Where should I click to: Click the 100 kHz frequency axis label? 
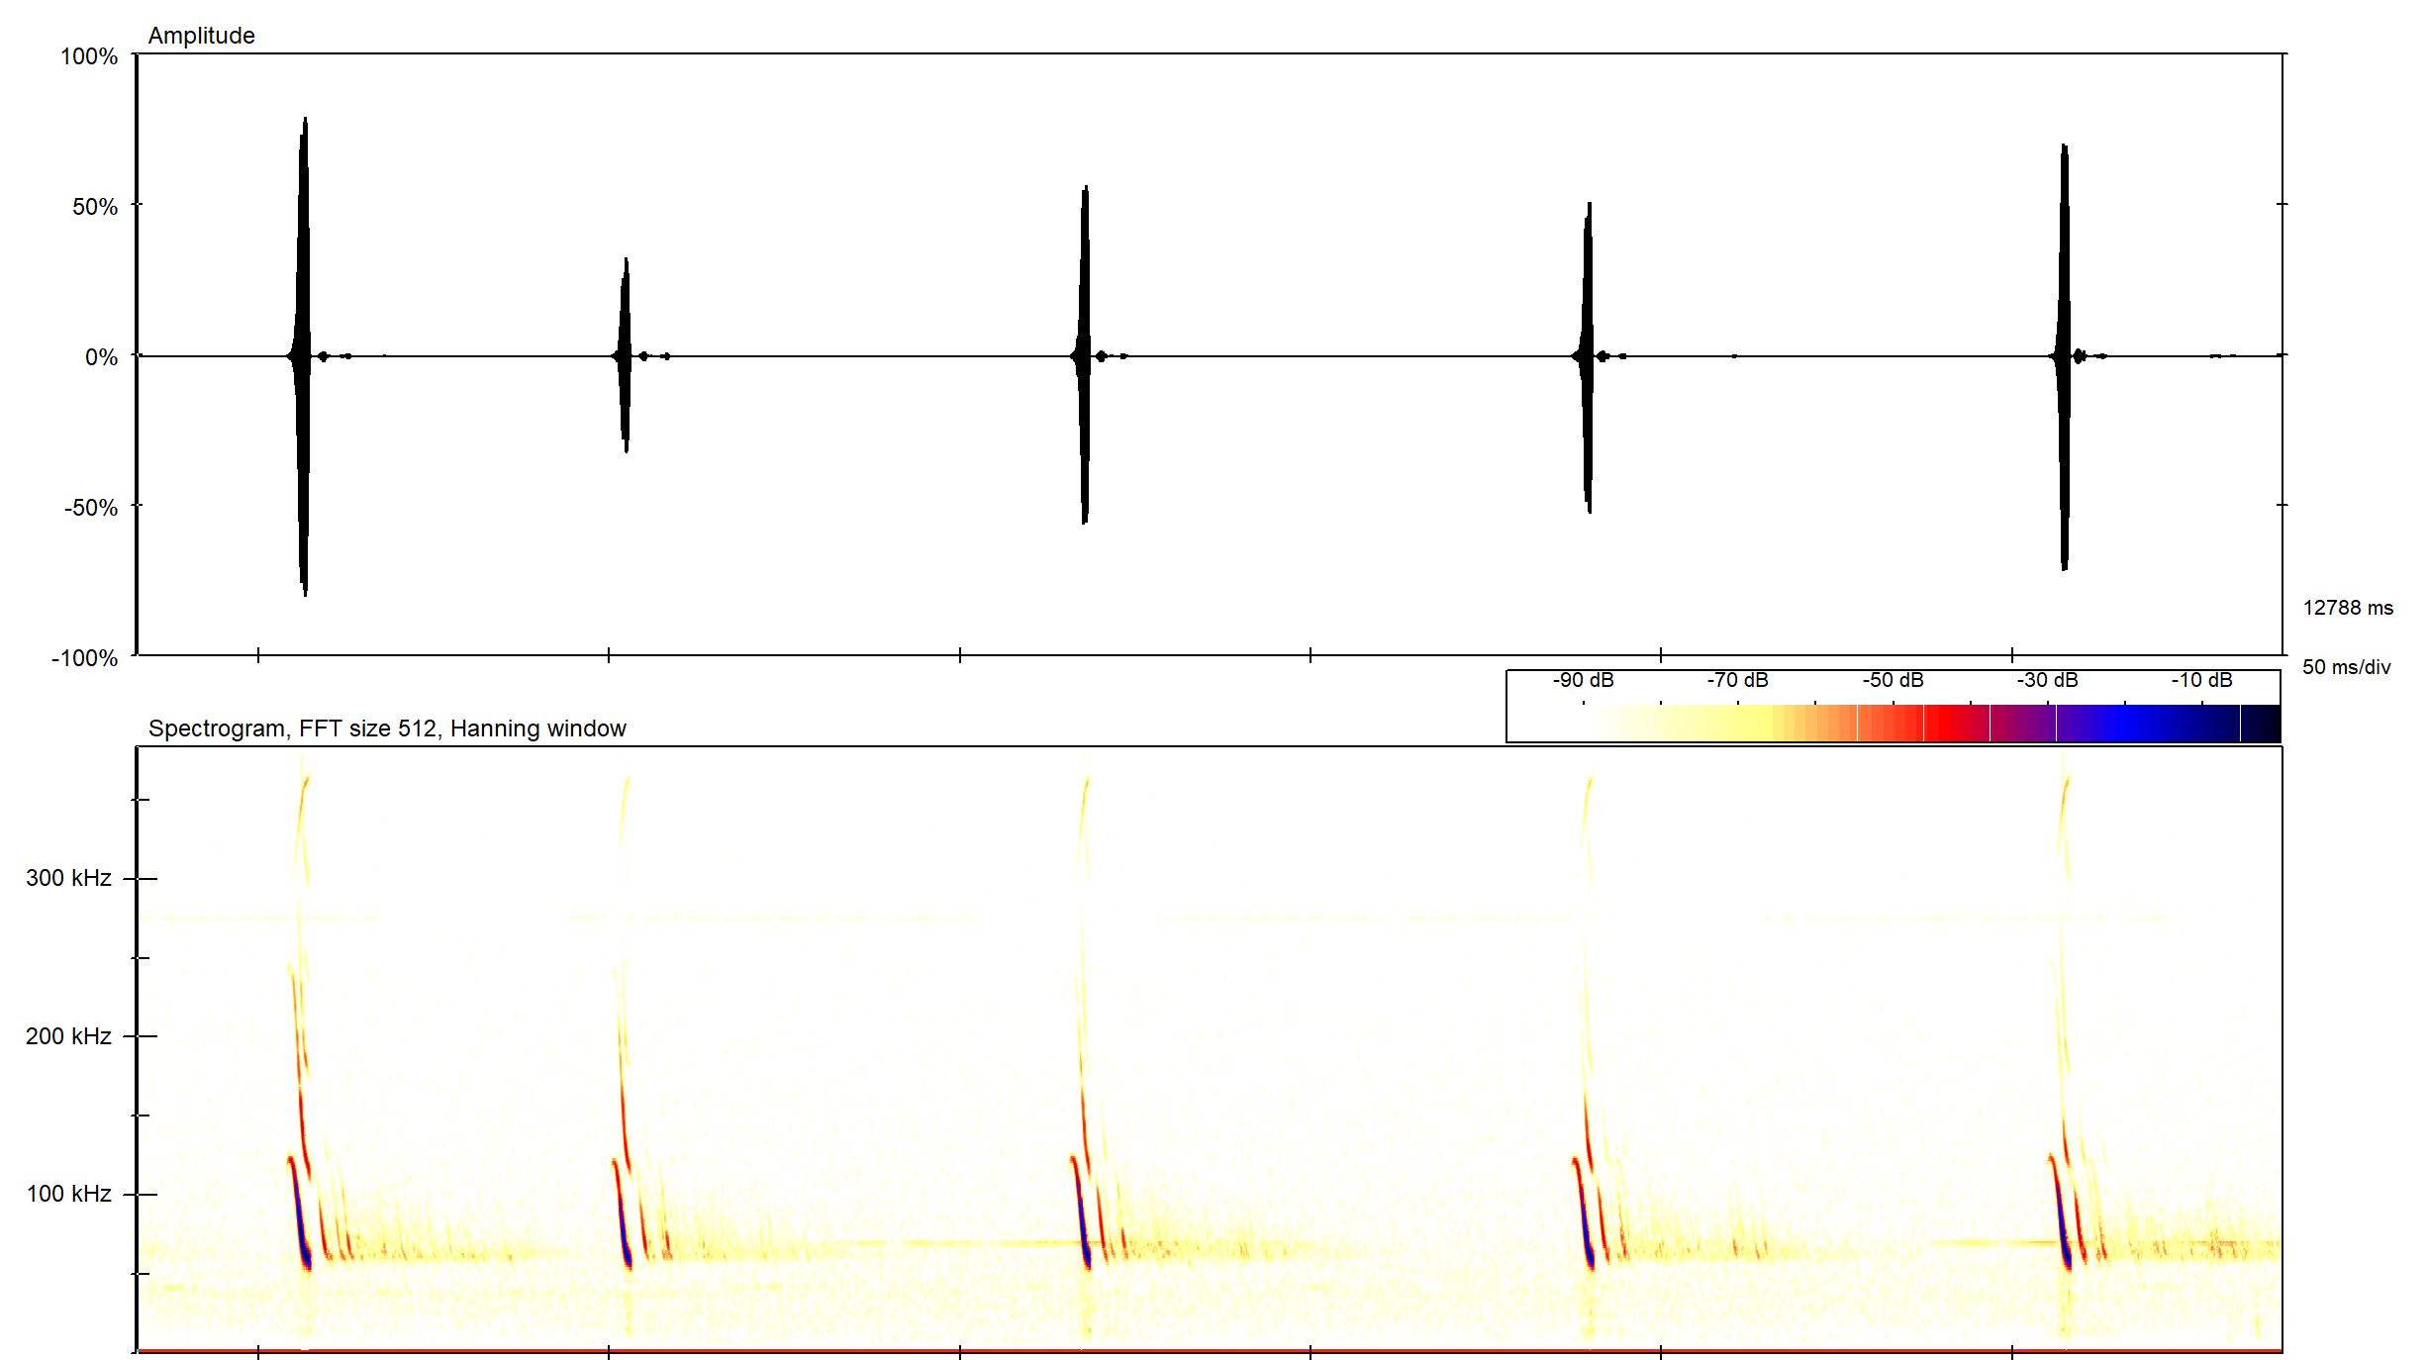pos(68,1194)
